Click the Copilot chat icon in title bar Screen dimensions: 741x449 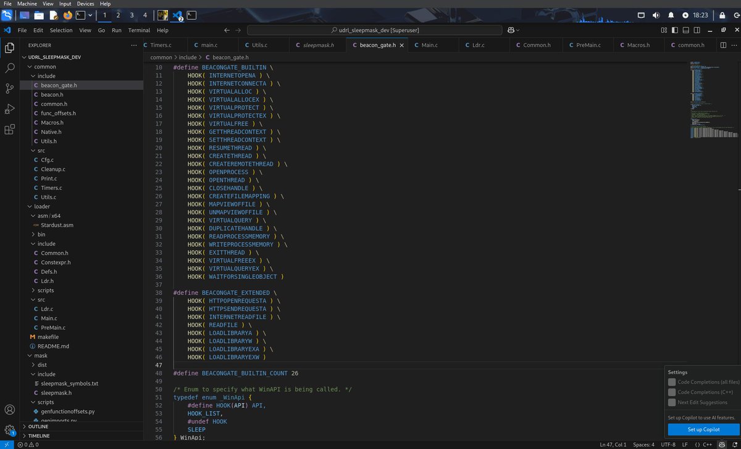click(511, 30)
